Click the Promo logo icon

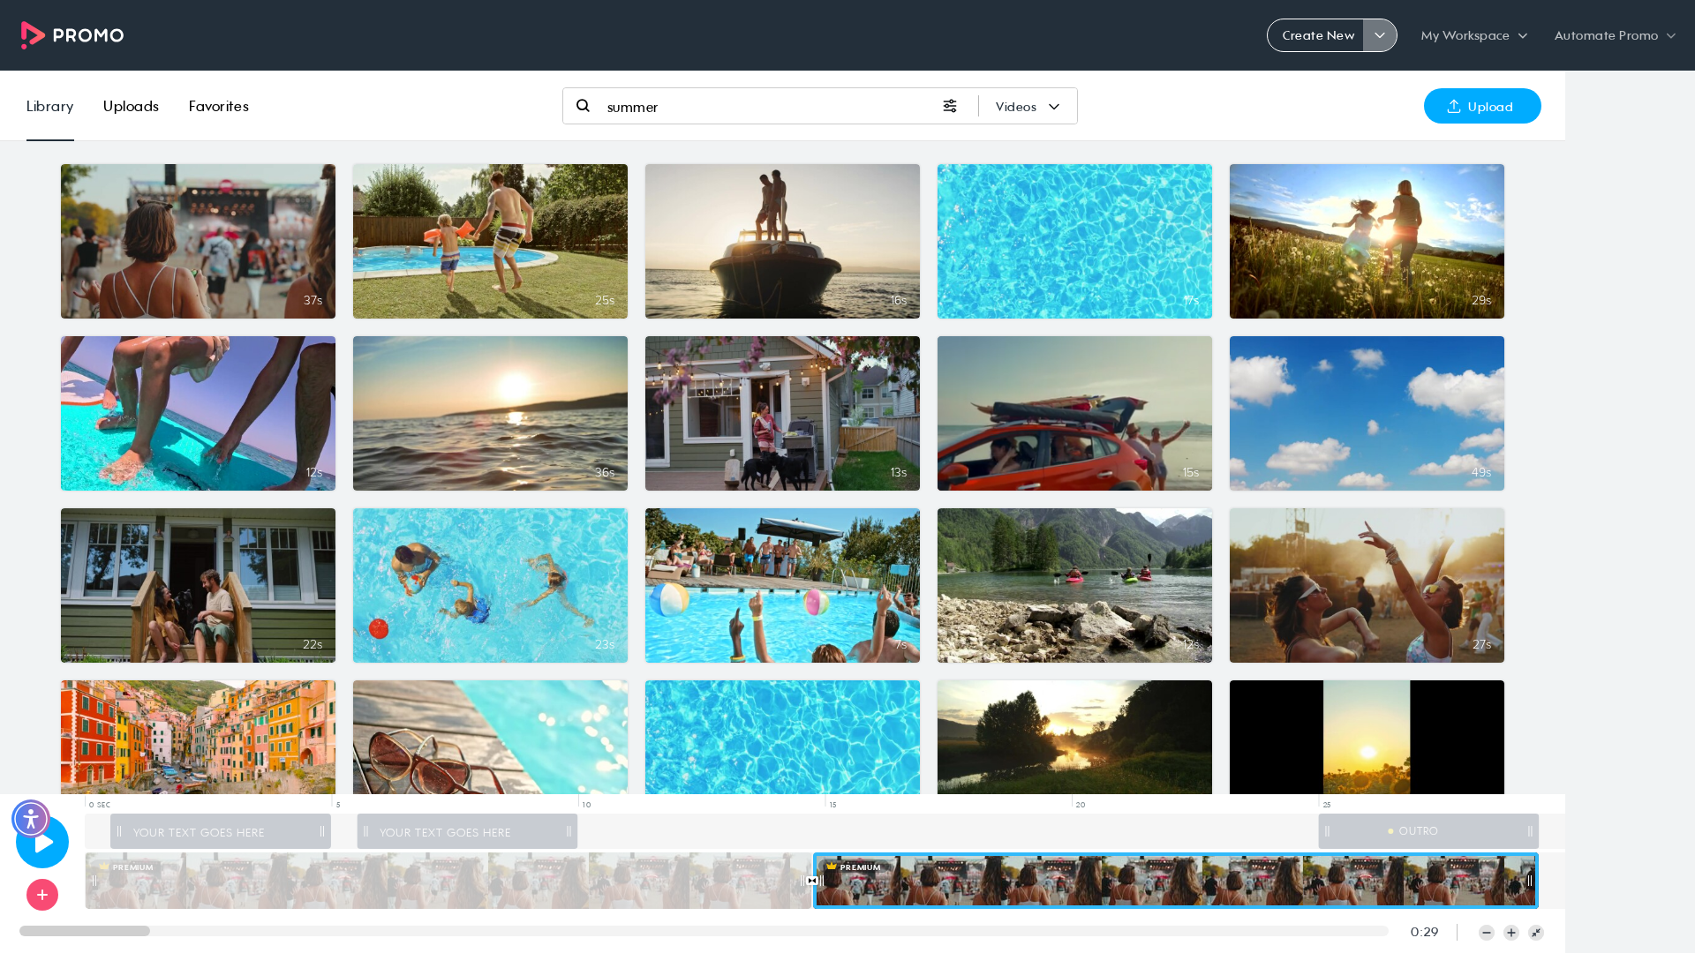pos(34,35)
